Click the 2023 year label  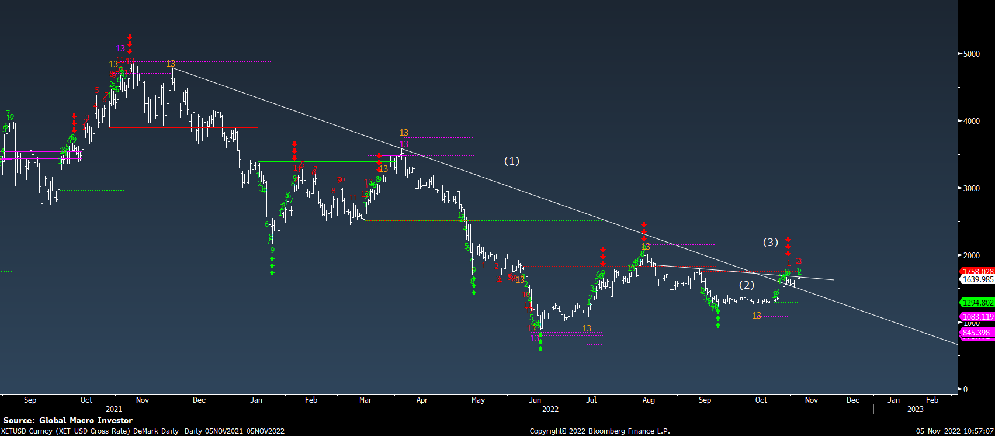pyautogui.click(x=916, y=409)
